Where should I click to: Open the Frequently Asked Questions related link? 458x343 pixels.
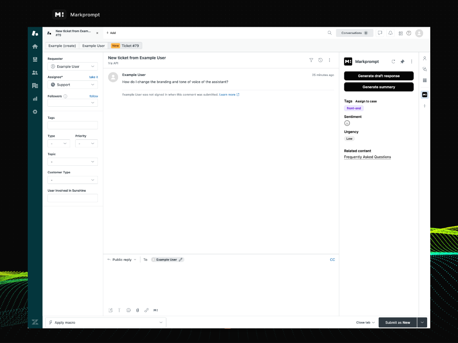click(x=368, y=157)
